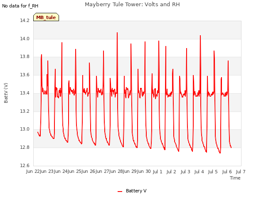Image resolution: width=266 pixels, height=199 pixels.
Task: Click the Battery V legend label
Action: [136, 191]
